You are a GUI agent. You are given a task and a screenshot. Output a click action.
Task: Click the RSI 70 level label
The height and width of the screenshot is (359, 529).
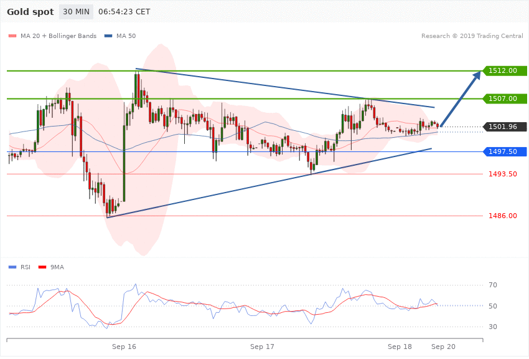tap(493, 285)
